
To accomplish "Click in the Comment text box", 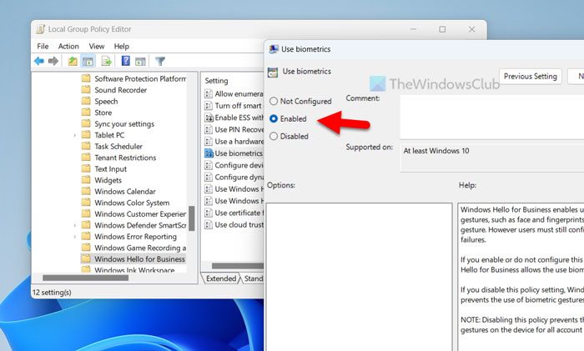I will [x=491, y=117].
